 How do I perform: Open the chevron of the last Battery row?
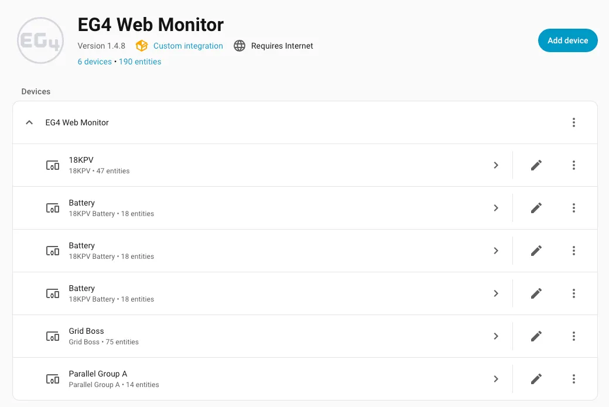[496, 293]
